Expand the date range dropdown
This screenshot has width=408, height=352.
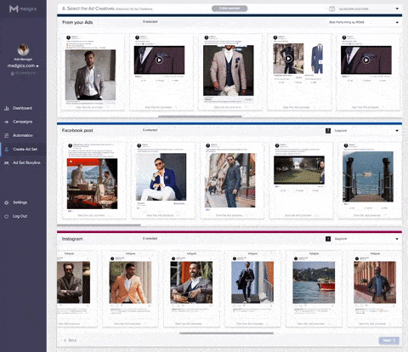[x=397, y=9]
